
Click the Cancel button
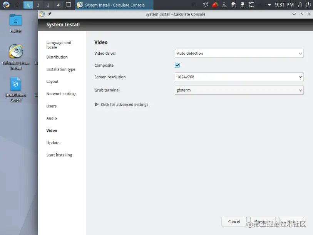(x=234, y=222)
